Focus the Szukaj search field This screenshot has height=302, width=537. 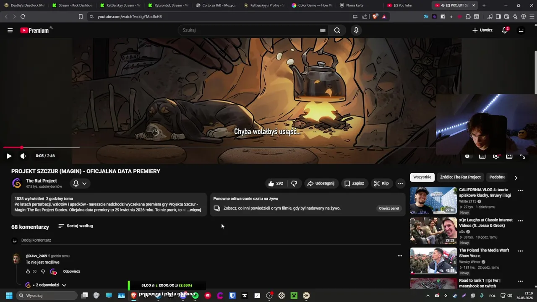tap(250, 30)
